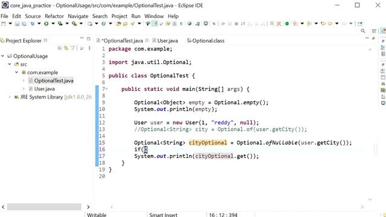Open the Back history dropdown arrow
Screen dimensions: 386x217
337,24
